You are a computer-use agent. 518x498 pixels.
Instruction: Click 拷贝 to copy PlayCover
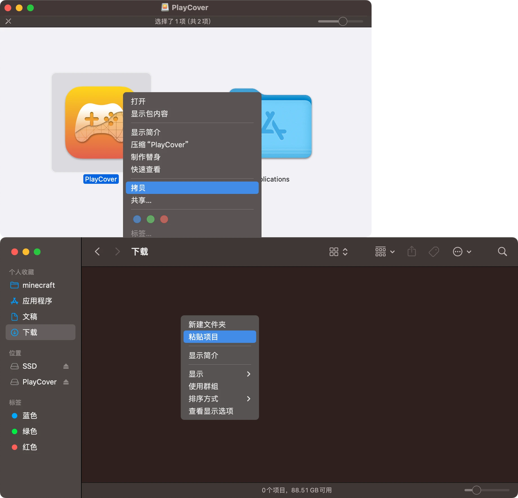[x=192, y=188]
